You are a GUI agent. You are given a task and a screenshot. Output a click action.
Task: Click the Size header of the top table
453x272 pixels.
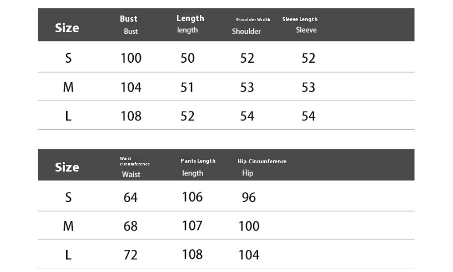click(x=67, y=28)
